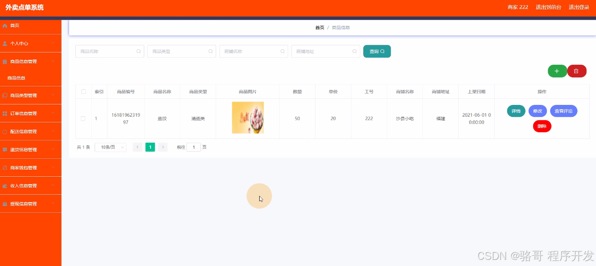This screenshot has width=596, height=266.
Task: Click the green plus add button
Action: point(557,71)
